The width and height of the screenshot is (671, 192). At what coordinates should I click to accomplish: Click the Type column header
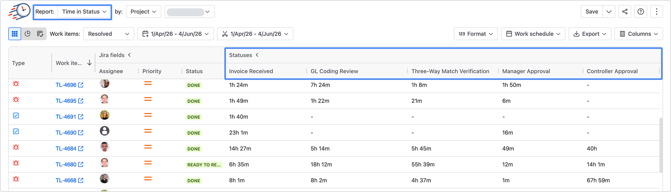pyautogui.click(x=18, y=63)
